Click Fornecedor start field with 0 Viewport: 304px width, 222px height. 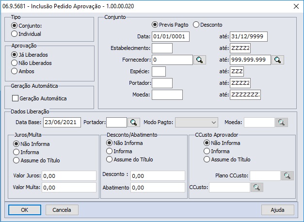point(172,60)
